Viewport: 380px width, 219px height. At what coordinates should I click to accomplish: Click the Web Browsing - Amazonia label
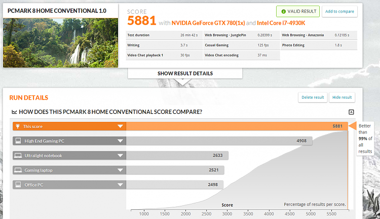click(303, 35)
